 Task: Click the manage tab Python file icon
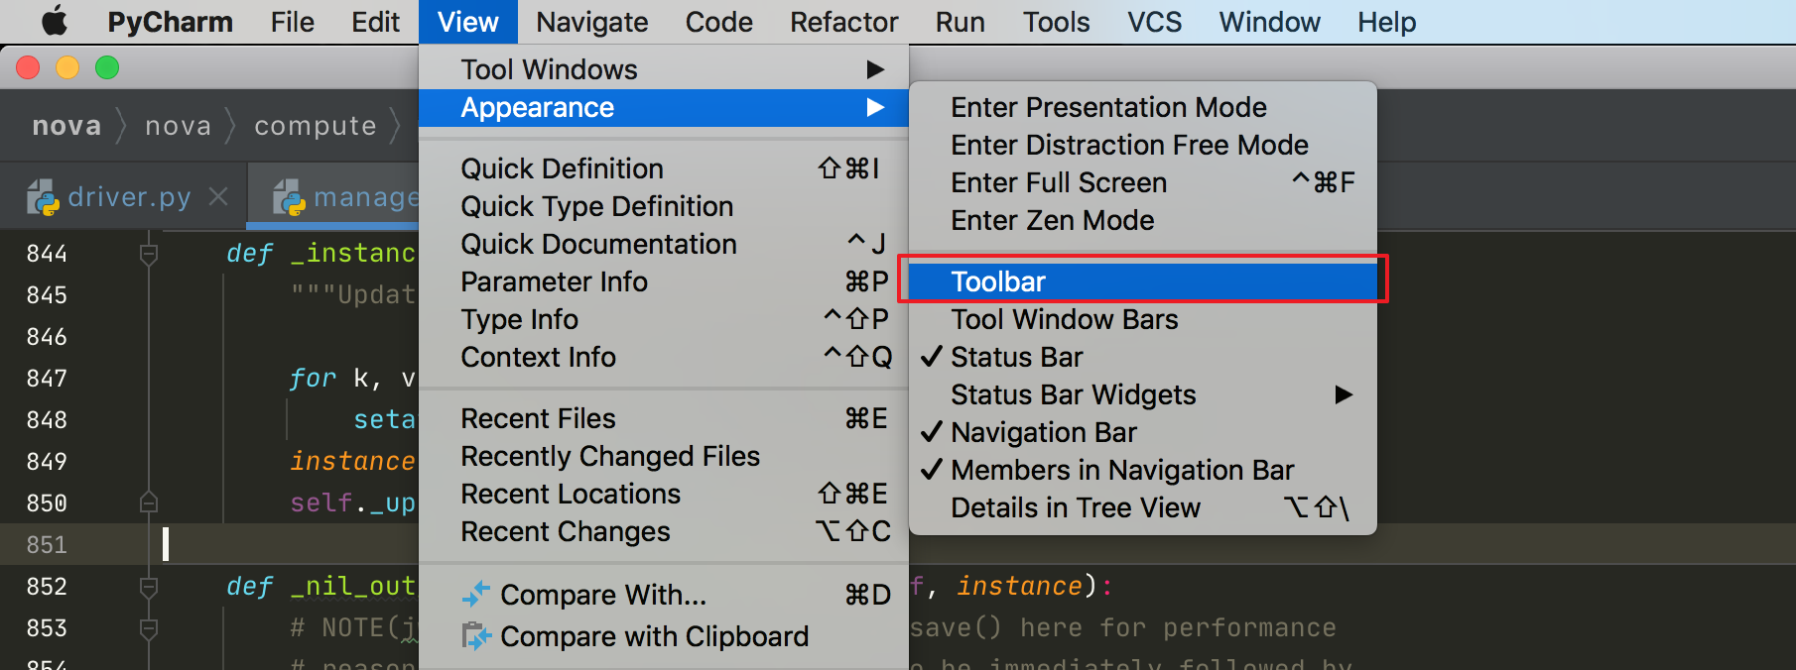click(x=289, y=197)
